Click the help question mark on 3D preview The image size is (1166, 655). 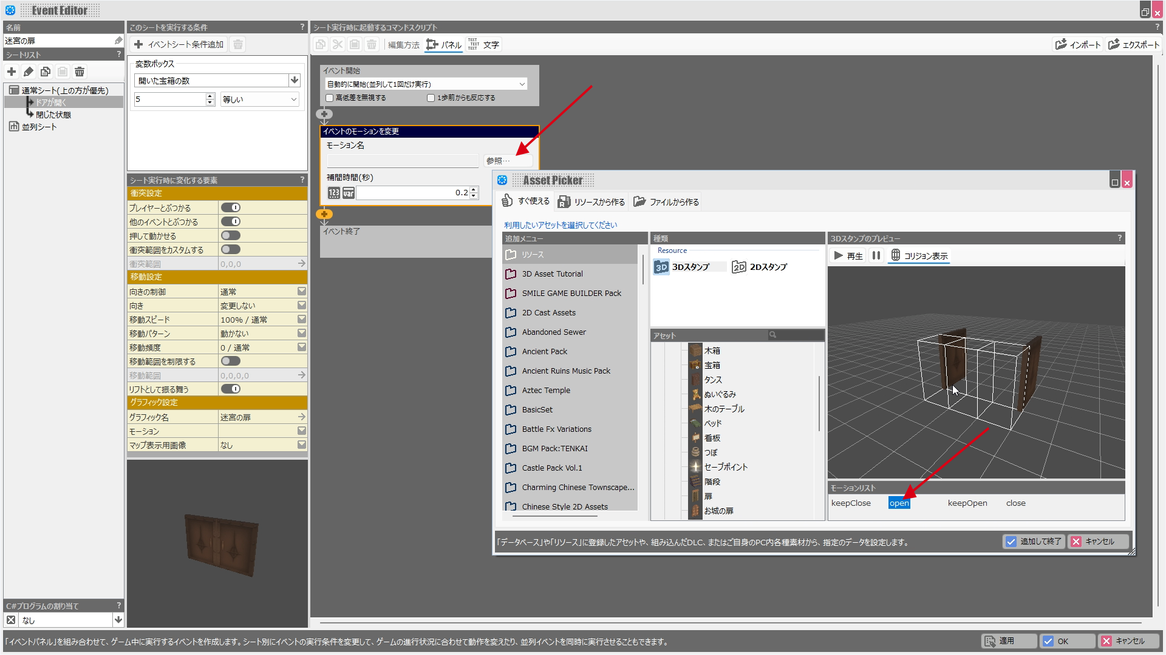pyautogui.click(x=1119, y=238)
